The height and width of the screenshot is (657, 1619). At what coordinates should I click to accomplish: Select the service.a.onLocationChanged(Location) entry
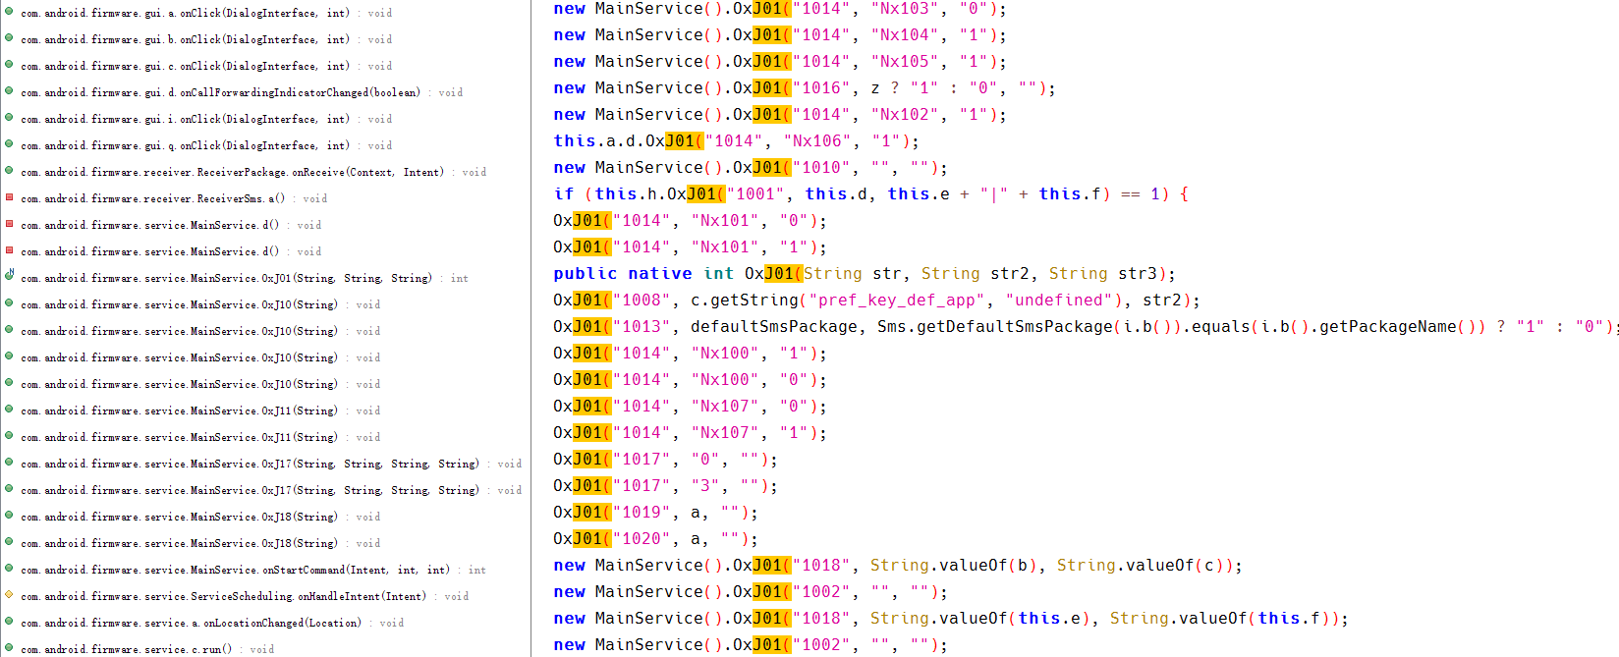coord(191,623)
